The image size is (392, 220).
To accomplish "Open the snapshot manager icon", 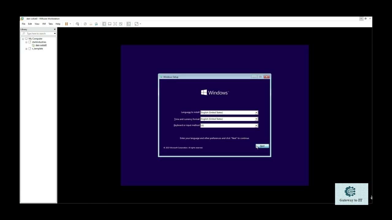I will pos(96,24).
